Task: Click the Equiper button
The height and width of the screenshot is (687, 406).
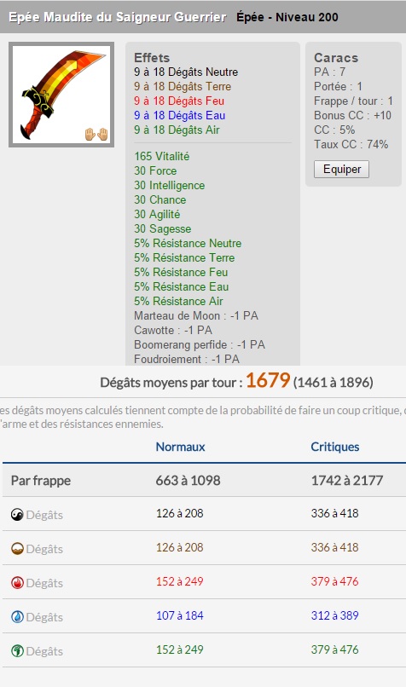Action: 341,169
